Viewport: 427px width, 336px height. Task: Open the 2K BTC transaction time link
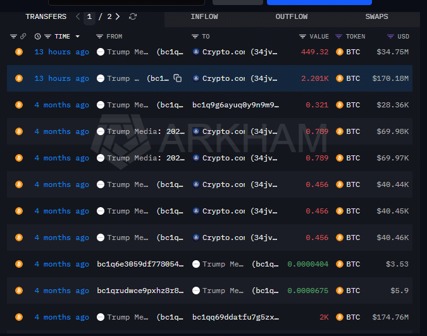tap(62, 317)
